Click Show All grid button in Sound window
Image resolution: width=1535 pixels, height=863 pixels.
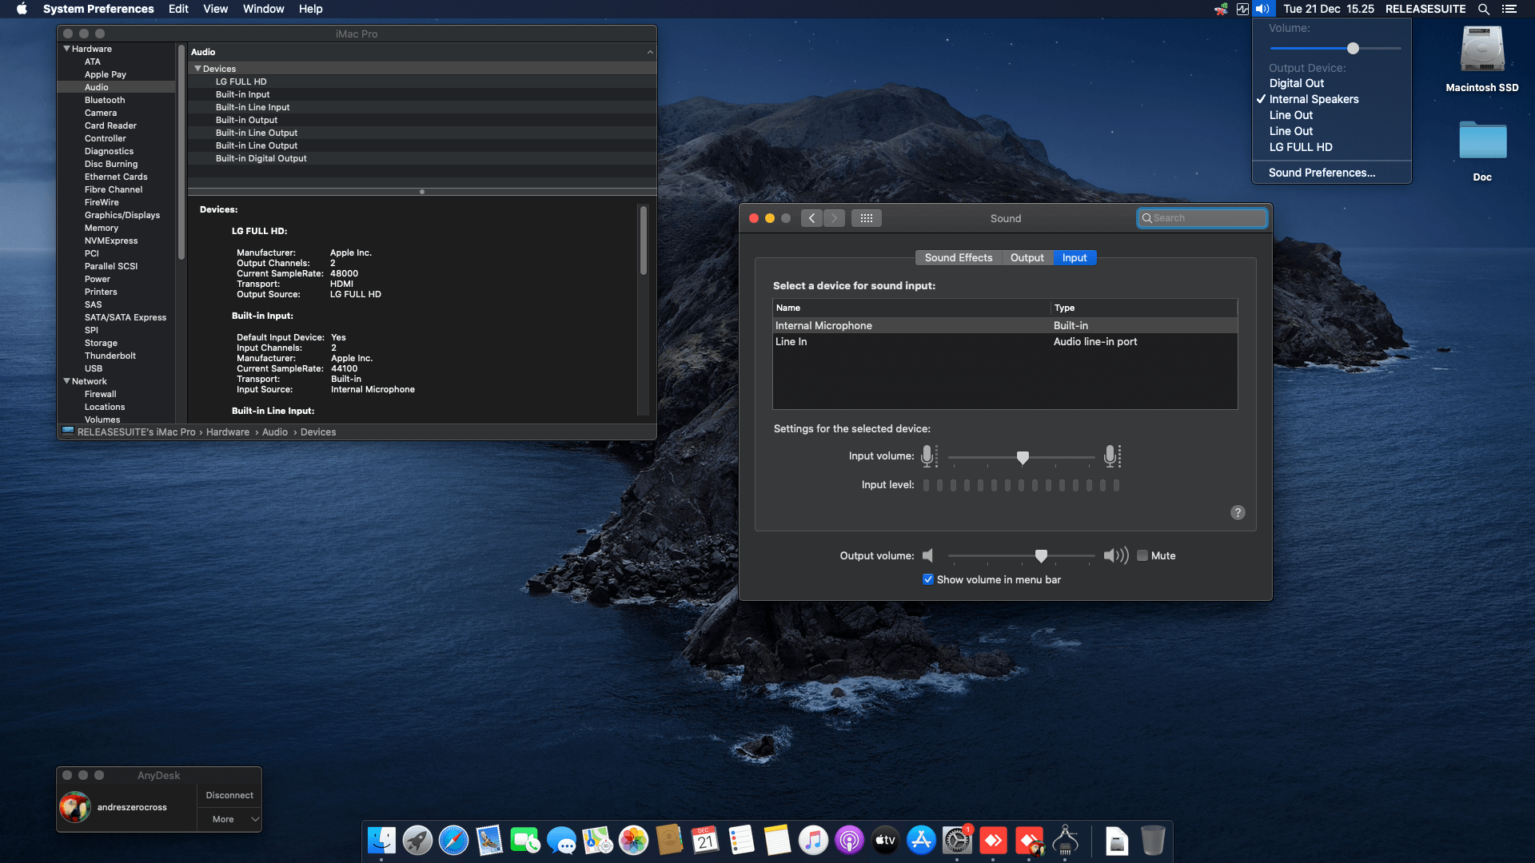[x=867, y=218]
